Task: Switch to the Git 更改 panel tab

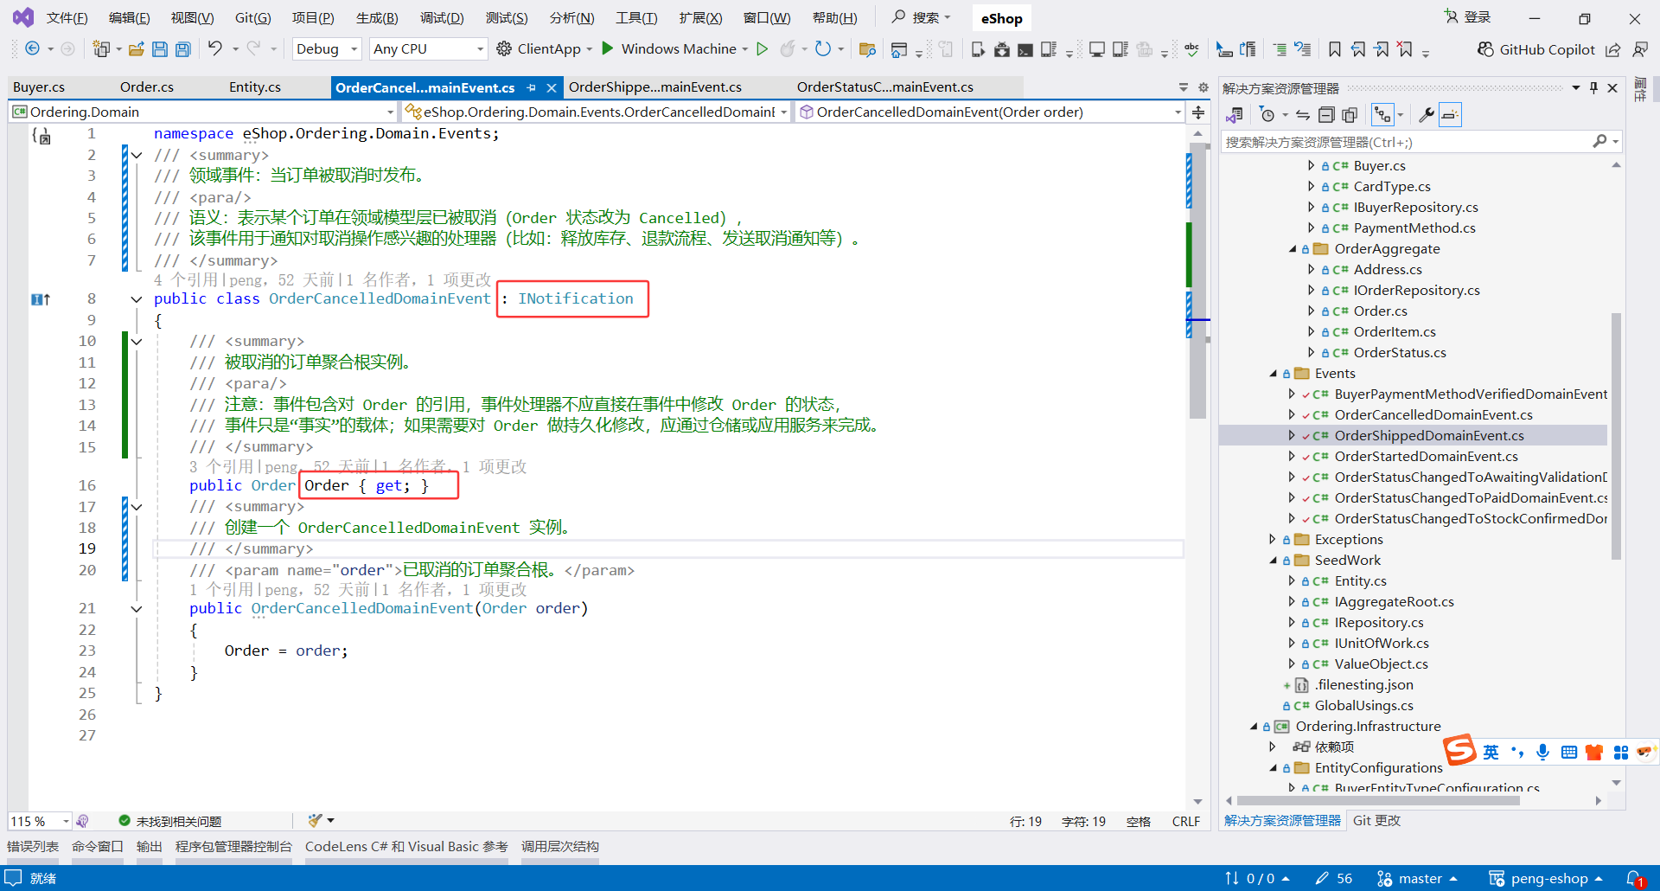Action: [1376, 821]
